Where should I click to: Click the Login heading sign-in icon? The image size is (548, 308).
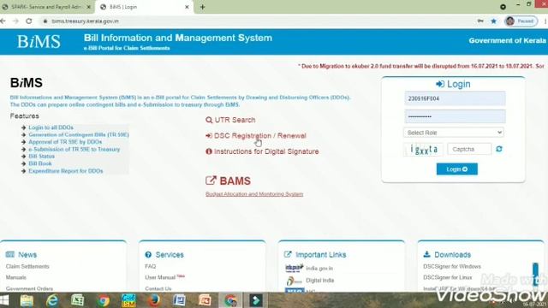[x=440, y=84]
